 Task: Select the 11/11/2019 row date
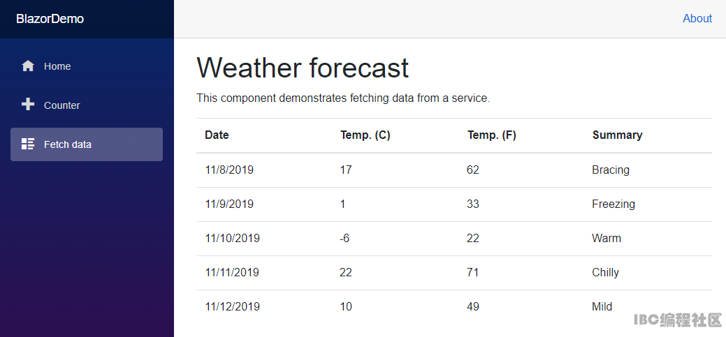[x=232, y=272]
